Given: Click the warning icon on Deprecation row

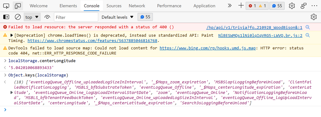Looking at the screenshot, I should pyautogui.click(x=5, y=35).
